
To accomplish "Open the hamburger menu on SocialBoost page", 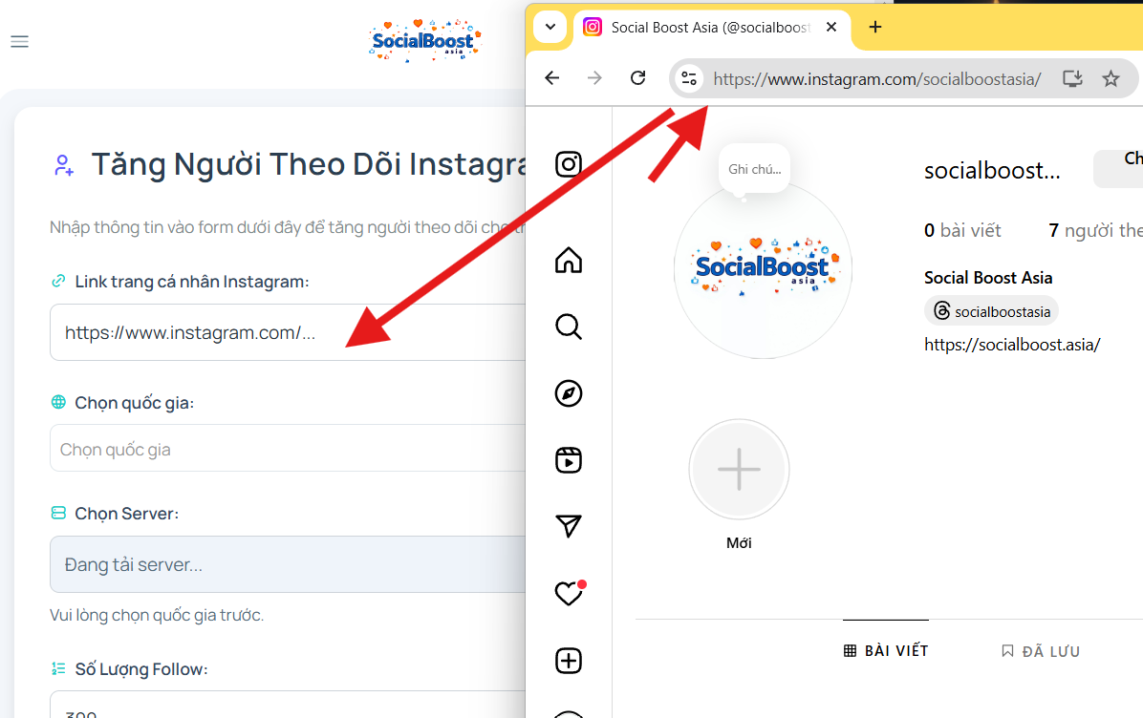I will (x=20, y=41).
